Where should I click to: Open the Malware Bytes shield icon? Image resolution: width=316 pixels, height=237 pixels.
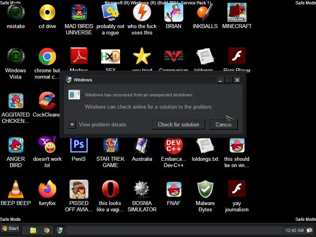click(205, 189)
